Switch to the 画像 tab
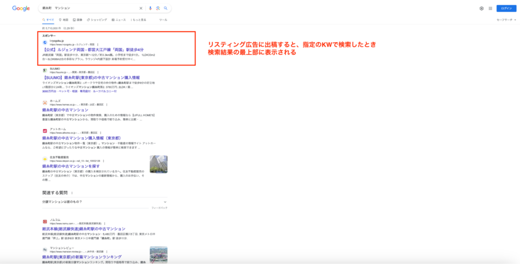This screenshot has width=520, height=264. (77, 20)
